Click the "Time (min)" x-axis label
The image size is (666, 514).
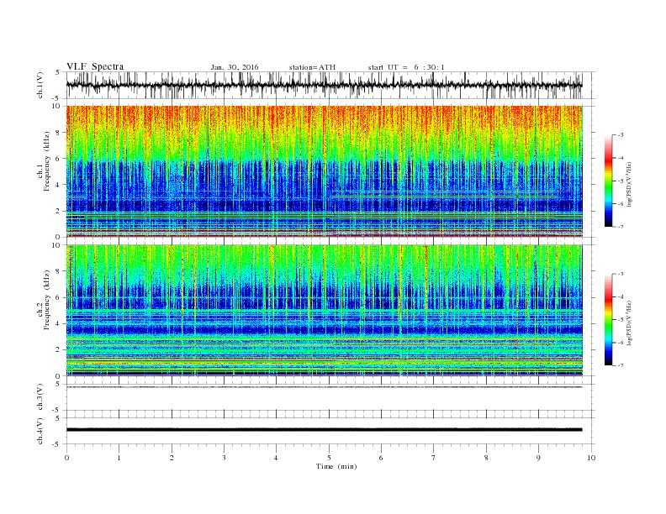[336, 466]
